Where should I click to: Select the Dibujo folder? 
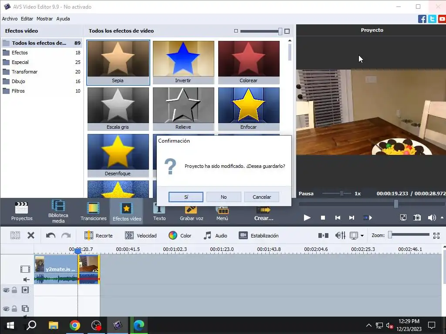coord(41,81)
